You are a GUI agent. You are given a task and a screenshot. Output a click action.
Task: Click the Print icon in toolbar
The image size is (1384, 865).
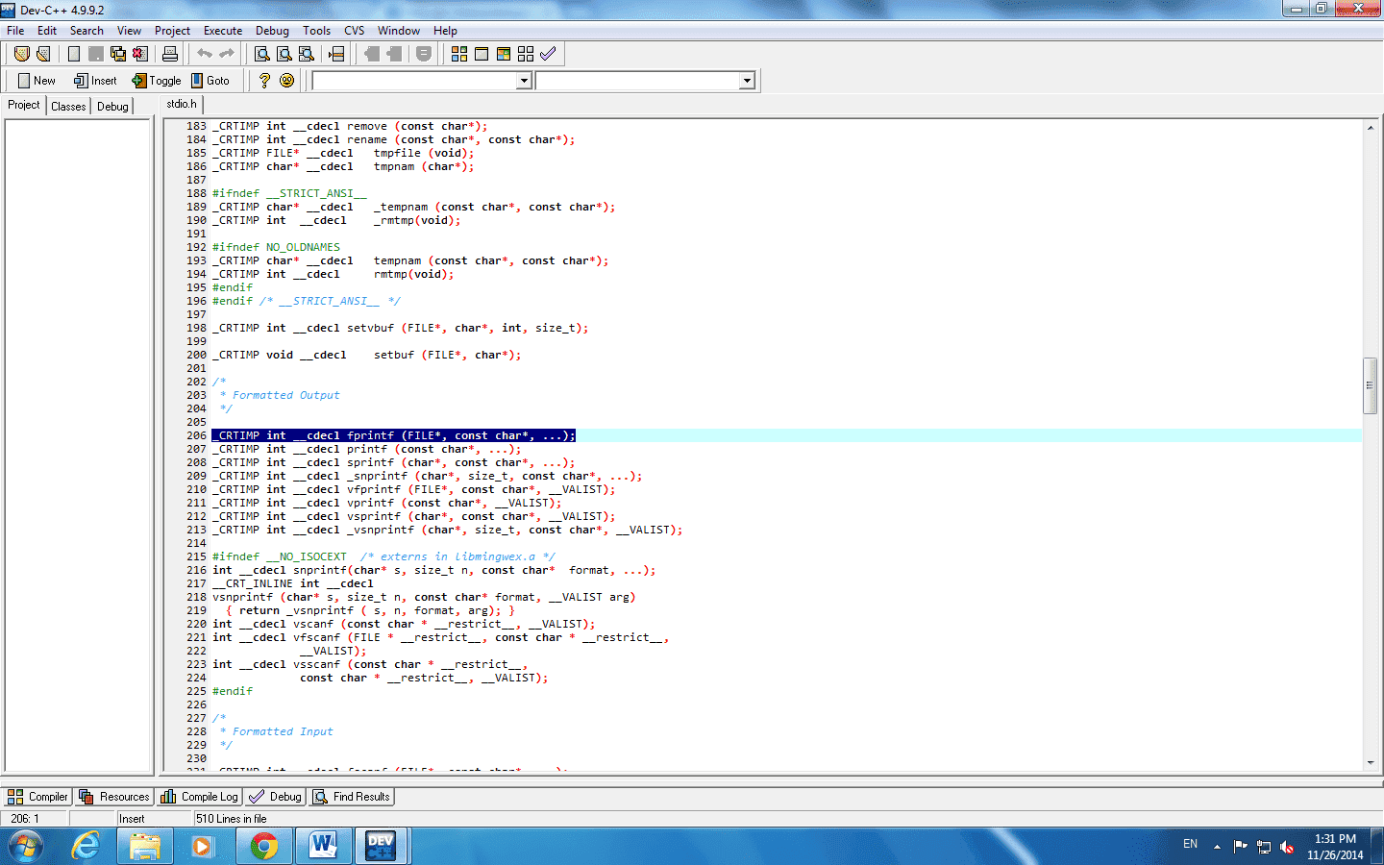tap(170, 54)
